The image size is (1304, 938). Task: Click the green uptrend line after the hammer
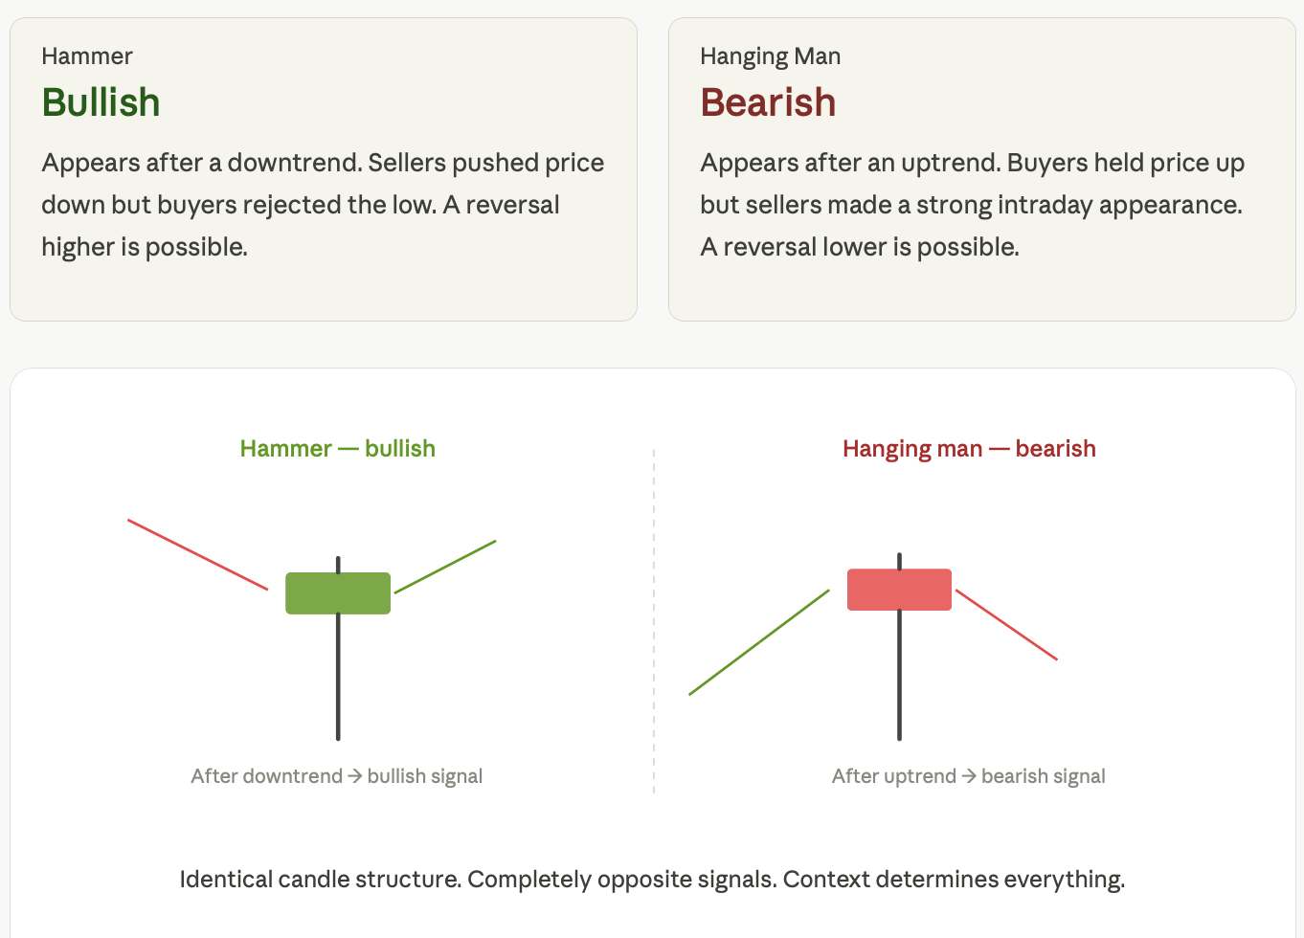coord(445,567)
